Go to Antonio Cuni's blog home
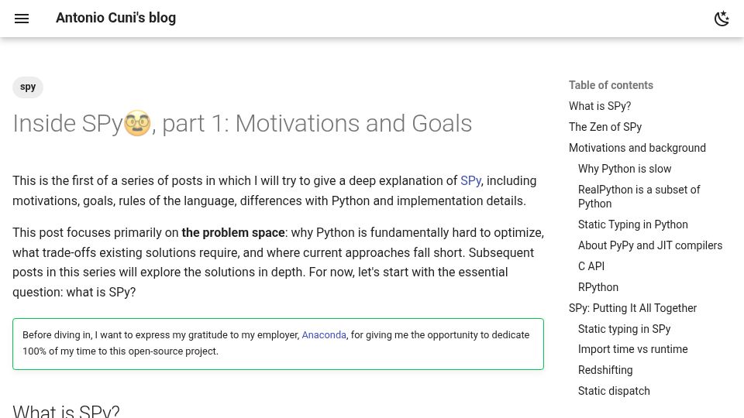 click(x=115, y=18)
